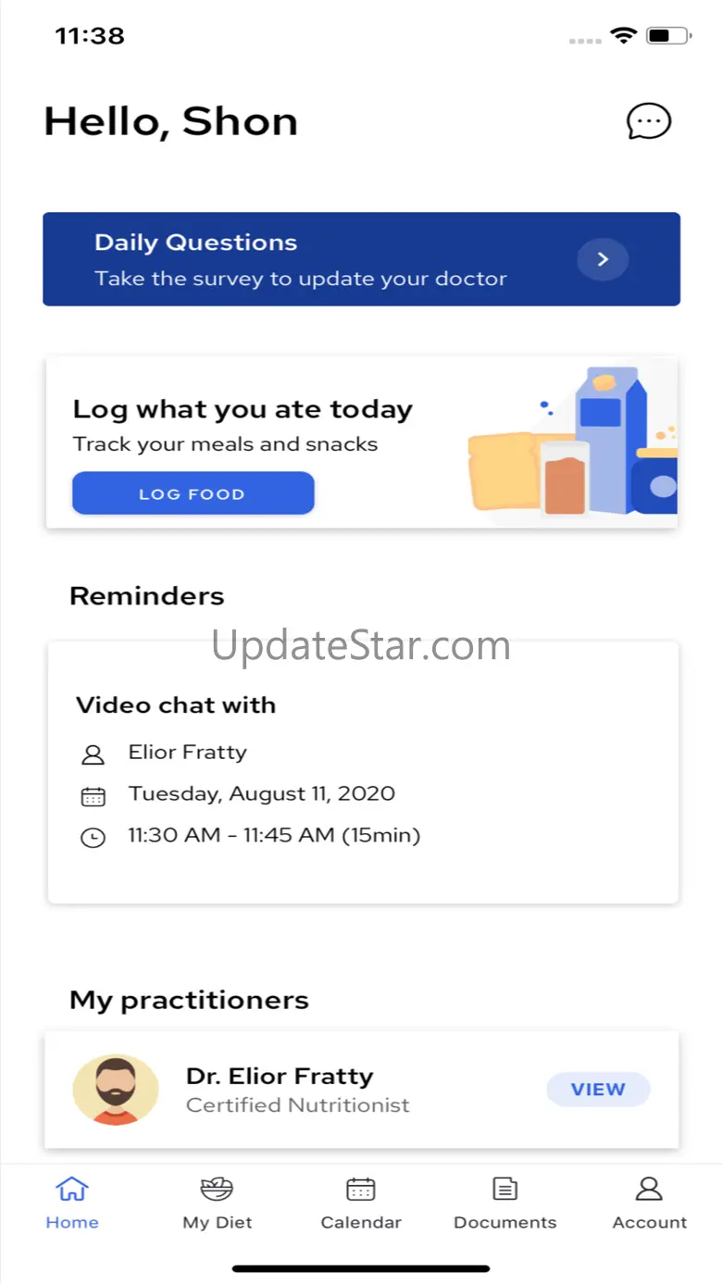Tap the Log what you ate today heading
Screen dimensions: 722x1284
click(x=243, y=409)
